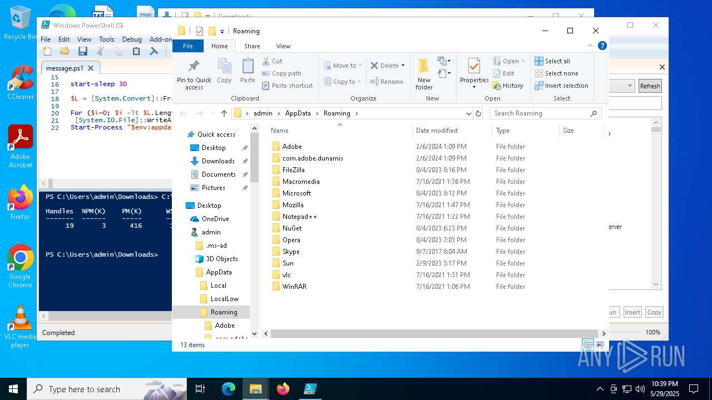The image size is (712, 400).
Task: Select Local folder in navigation tree
Action: click(x=218, y=286)
